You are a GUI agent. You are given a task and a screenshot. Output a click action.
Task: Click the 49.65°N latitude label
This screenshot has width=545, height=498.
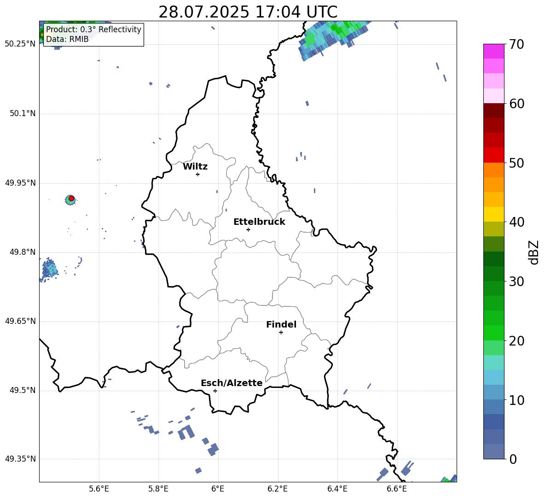tap(20, 321)
